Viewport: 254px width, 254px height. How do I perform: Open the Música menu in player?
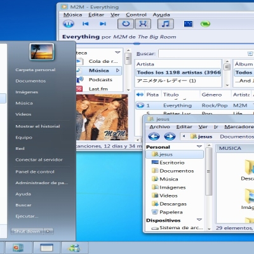click(x=72, y=15)
